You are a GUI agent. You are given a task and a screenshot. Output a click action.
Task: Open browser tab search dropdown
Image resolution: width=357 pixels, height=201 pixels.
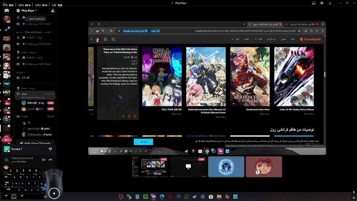pos(323,24)
